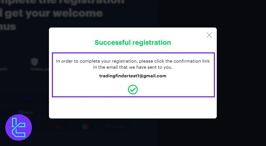Click the blurred "nus" headline fragment
266x146 pixels.
(8, 26)
